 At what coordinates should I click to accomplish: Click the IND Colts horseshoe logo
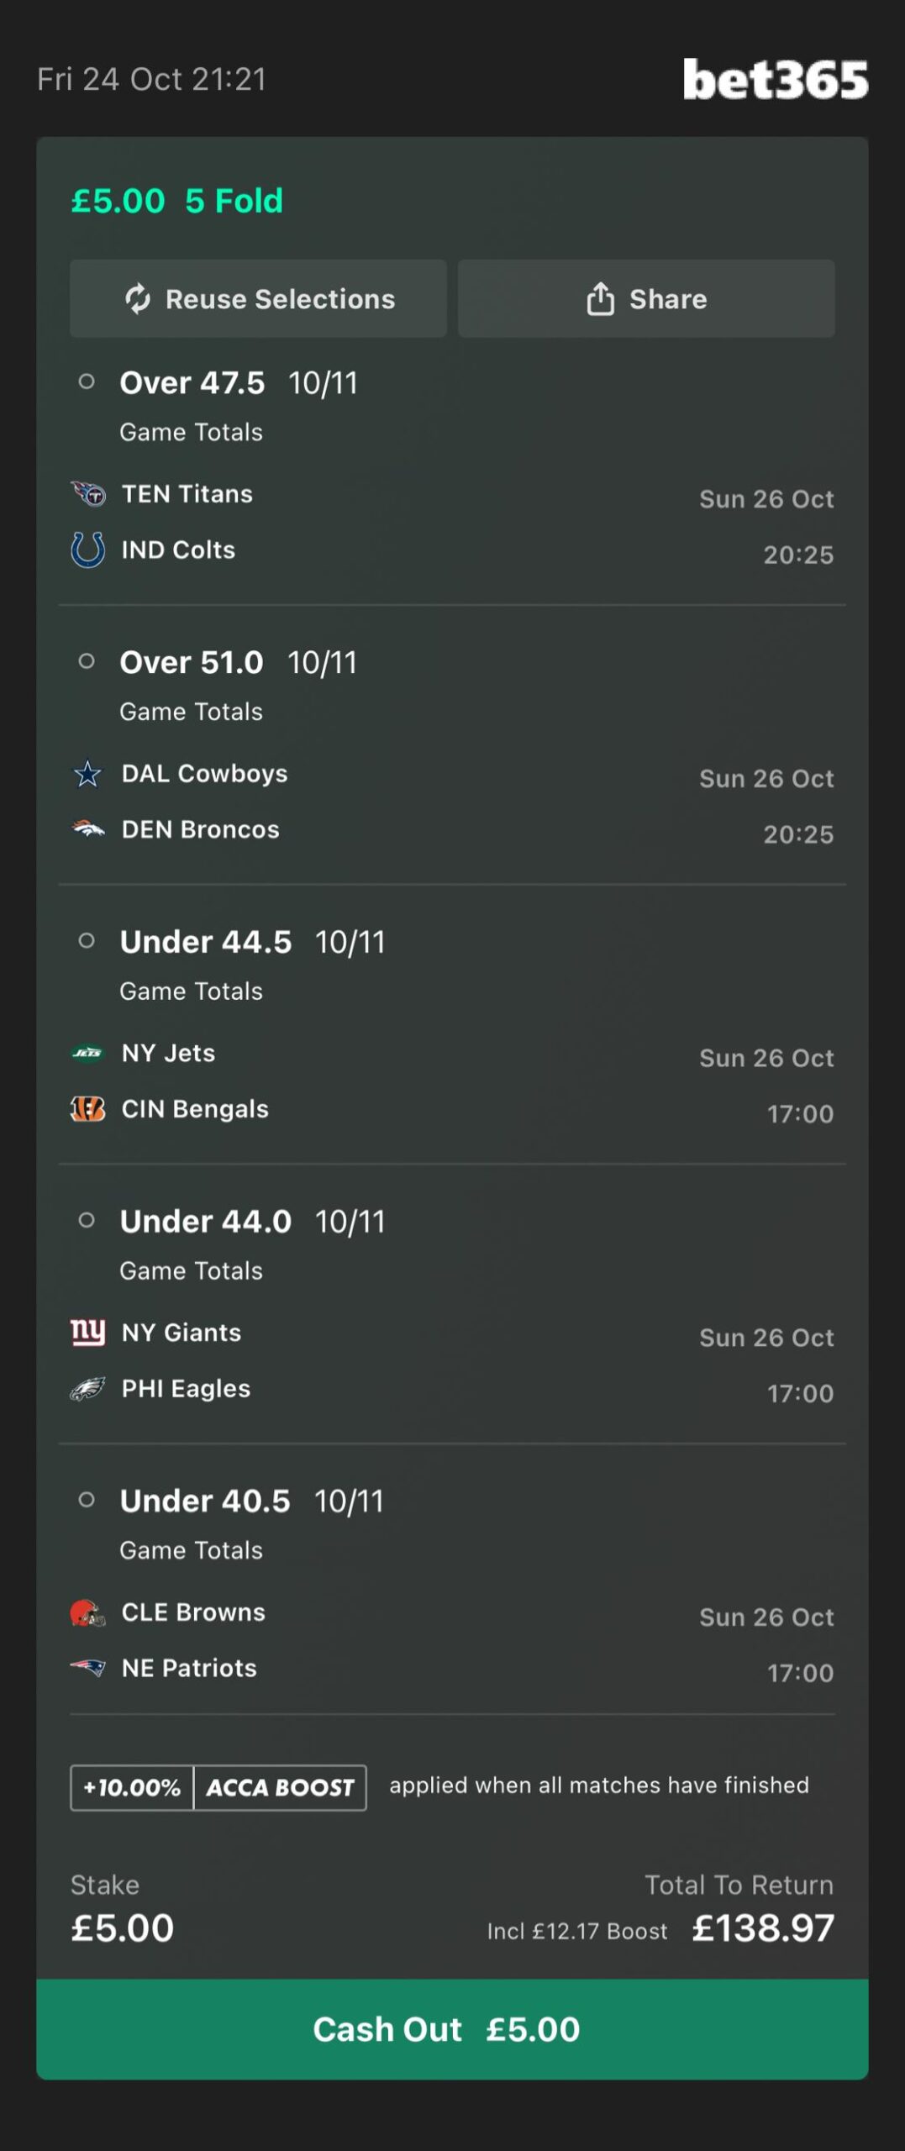[x=88, y=550]
